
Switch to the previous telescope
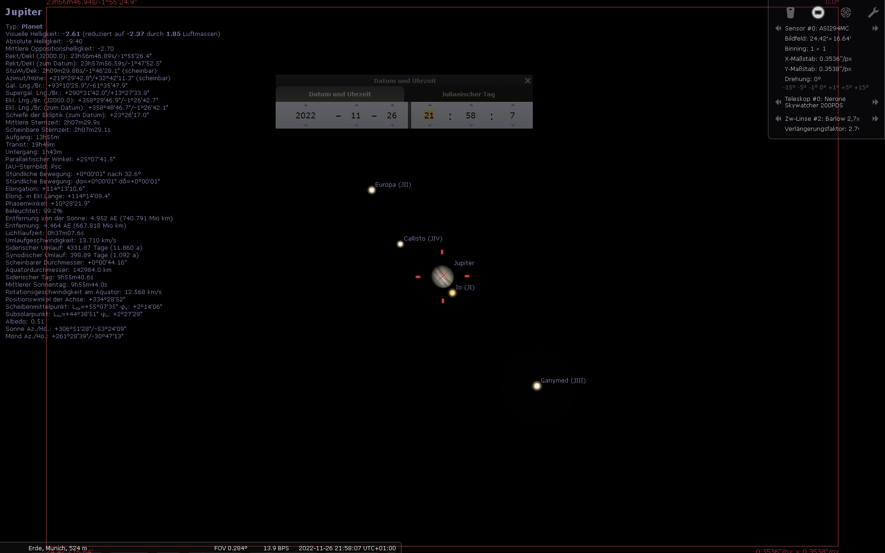(x=778, y=102)
